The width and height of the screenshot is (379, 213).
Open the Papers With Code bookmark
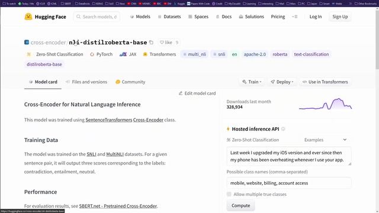pos(198,4)
